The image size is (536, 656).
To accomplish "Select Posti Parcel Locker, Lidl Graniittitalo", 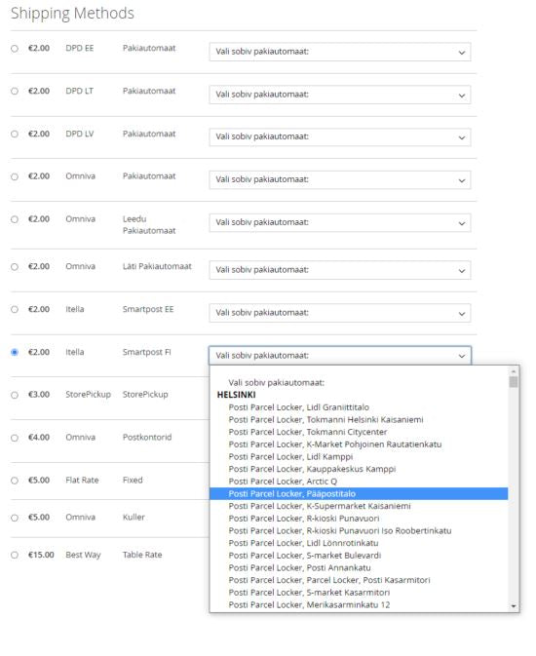I will click(x=359, y=407).
